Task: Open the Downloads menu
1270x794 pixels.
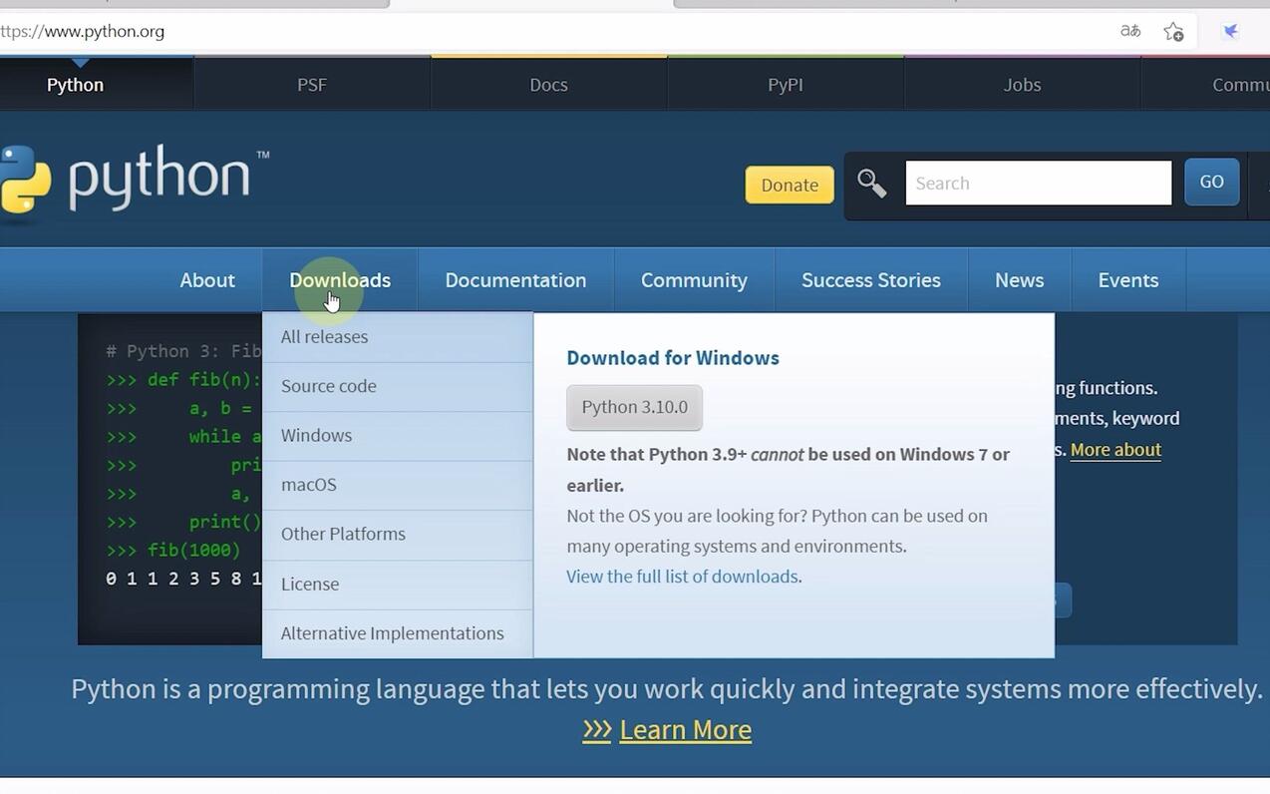Action: click(340, 280)
